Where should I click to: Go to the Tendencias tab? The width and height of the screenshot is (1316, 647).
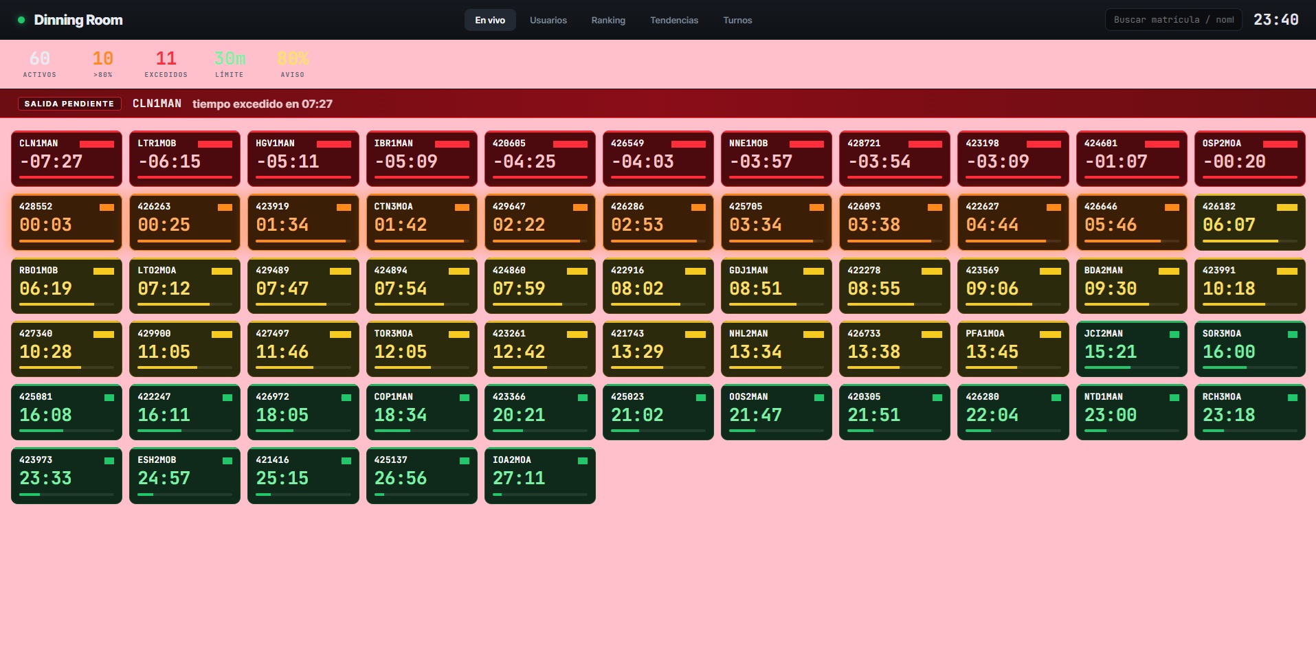click(674, 20)
